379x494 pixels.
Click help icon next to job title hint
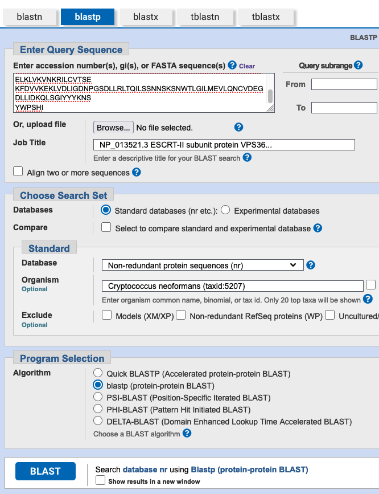pos(247,157)
